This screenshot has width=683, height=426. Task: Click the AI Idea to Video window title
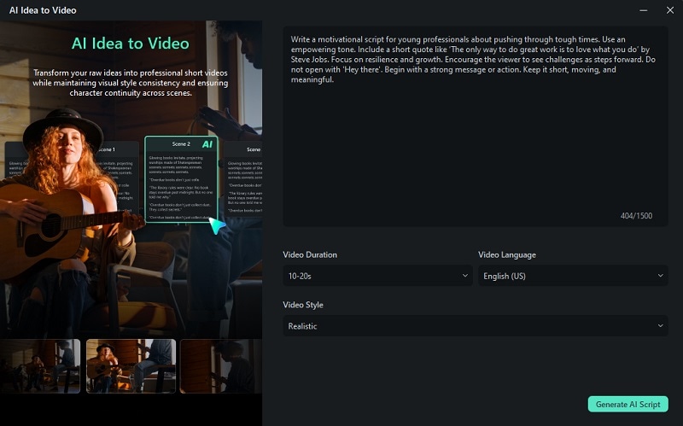43,10
